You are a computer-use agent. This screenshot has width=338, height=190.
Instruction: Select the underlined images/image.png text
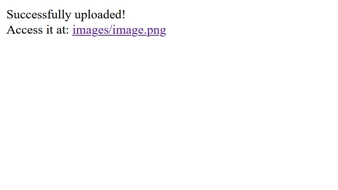coord(119,30)
